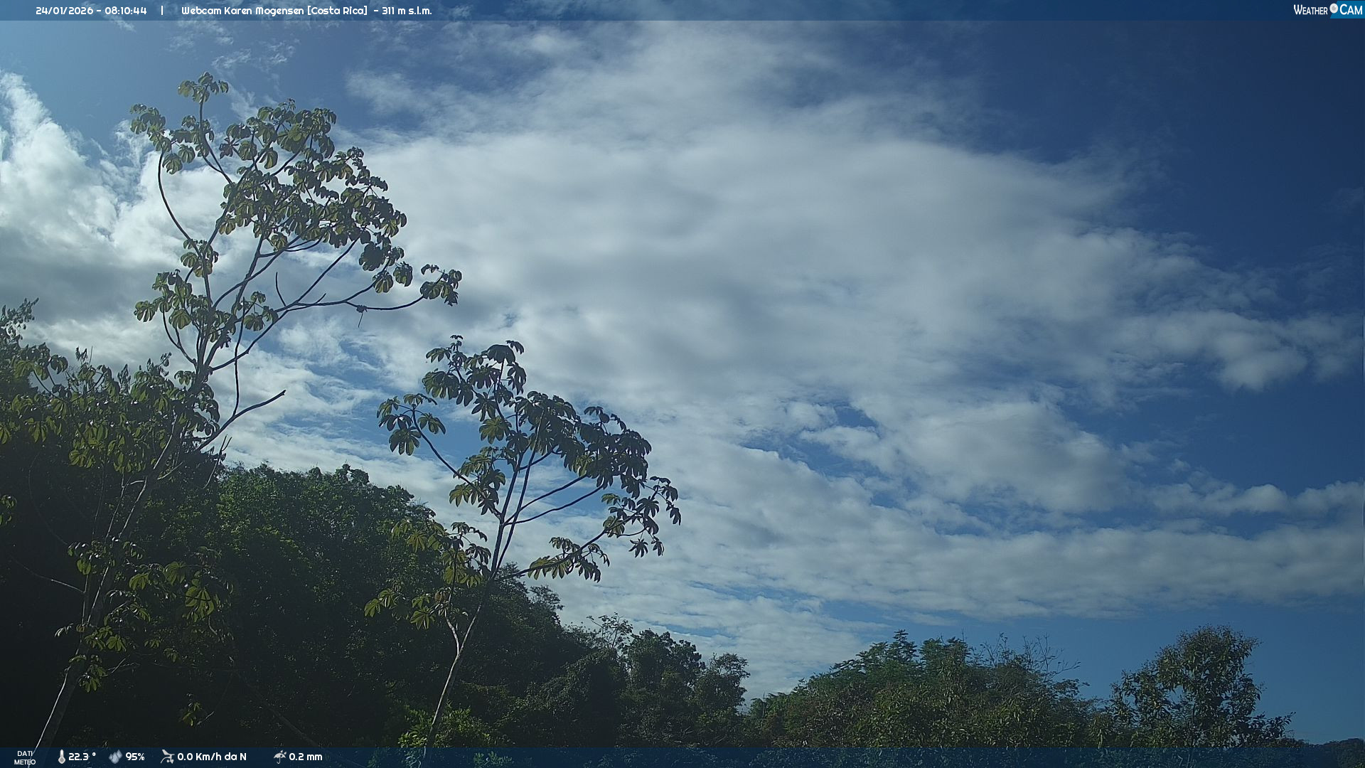Click the WeatherCAM logo

pos(1327,10)
